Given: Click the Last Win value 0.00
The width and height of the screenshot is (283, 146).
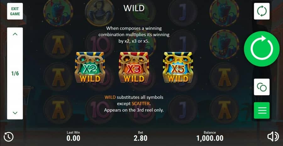Looking at the screenshot, I should coord(73,138).
